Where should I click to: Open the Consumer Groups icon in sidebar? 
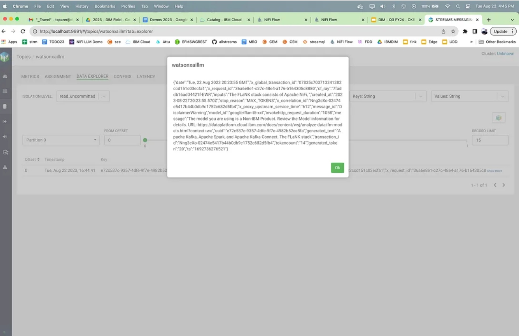5,137
